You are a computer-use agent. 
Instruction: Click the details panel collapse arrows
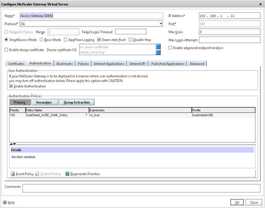13,144
